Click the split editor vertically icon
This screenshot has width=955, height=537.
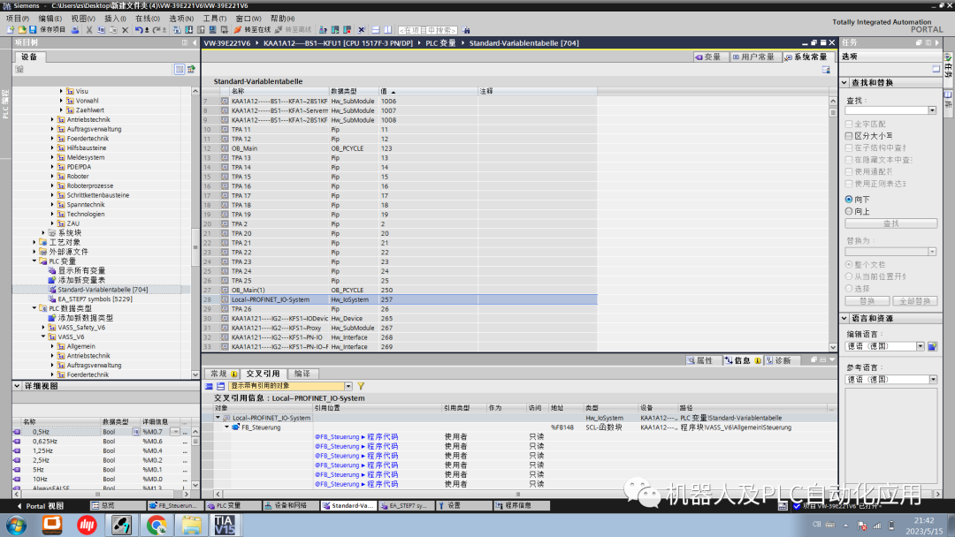click(x=387, y=30)
